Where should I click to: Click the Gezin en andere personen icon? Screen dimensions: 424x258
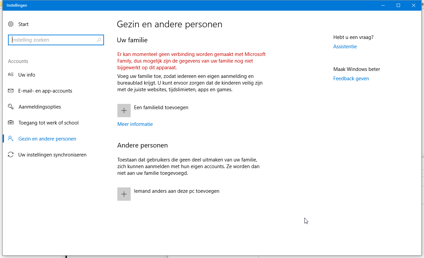pos(11,138)
